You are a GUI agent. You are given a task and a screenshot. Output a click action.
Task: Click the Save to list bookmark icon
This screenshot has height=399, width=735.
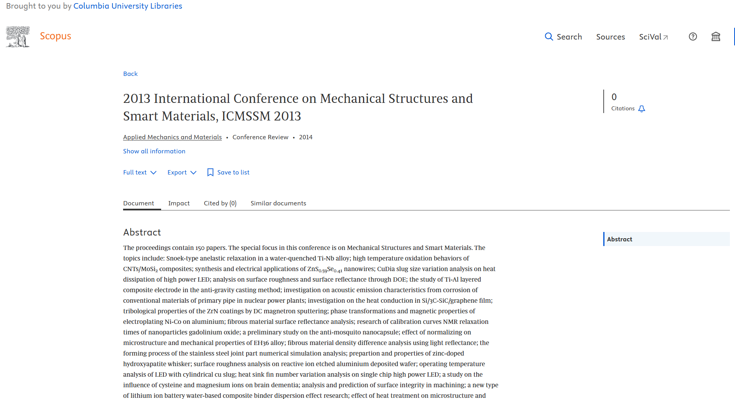[x=211, y=173]
